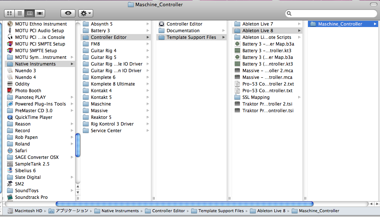Click the MOTU Ethno Instrument app icon

pos(10,24)
